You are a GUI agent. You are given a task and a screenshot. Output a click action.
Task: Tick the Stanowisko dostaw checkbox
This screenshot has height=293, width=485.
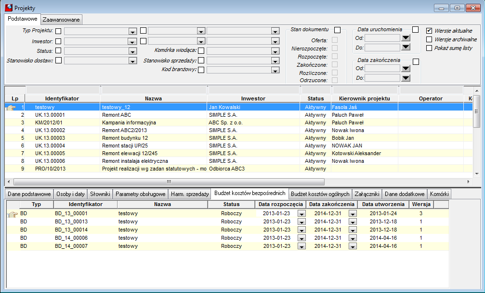click(x=58, y=61)
